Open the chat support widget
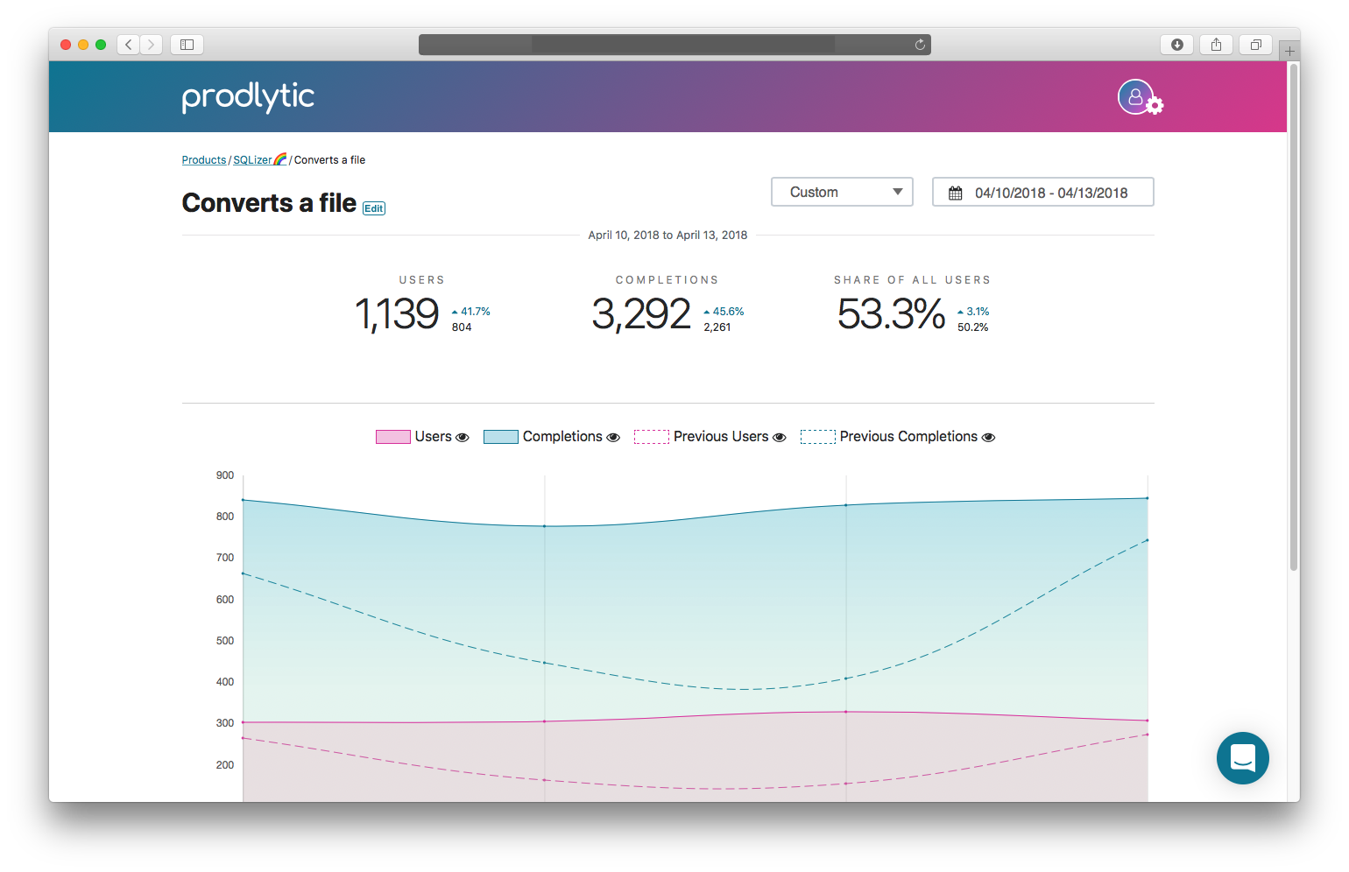1349x872 pixels. pyautogui.click(x=1242, y=757)
